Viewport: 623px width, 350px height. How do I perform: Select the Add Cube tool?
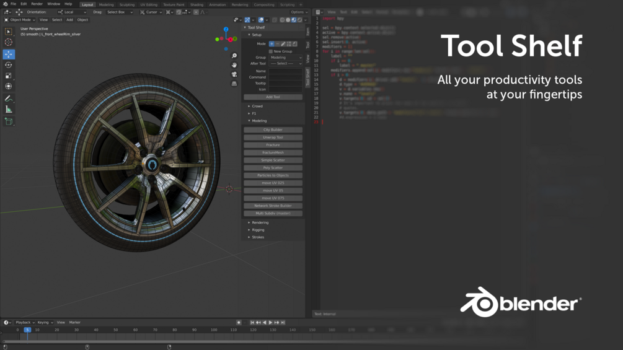(8, 121)
